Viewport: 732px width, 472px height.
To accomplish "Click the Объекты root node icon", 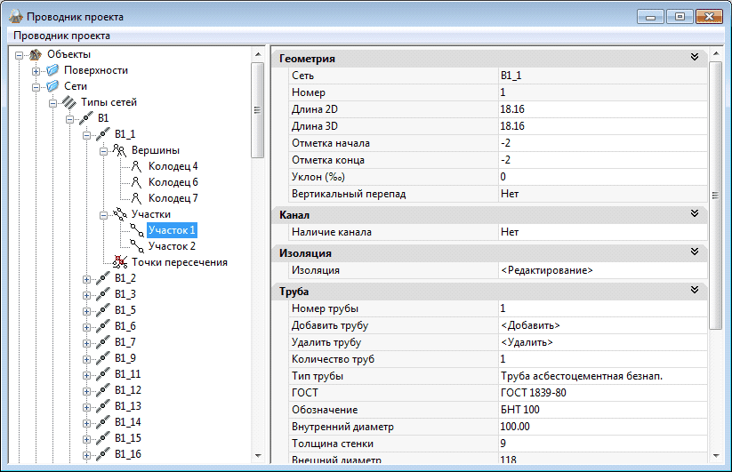I will pos(36,54).
